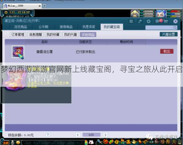Click the 当前 channel button
Image resolution: width=183 pixels, height=145 pixels.
[5, 143]
